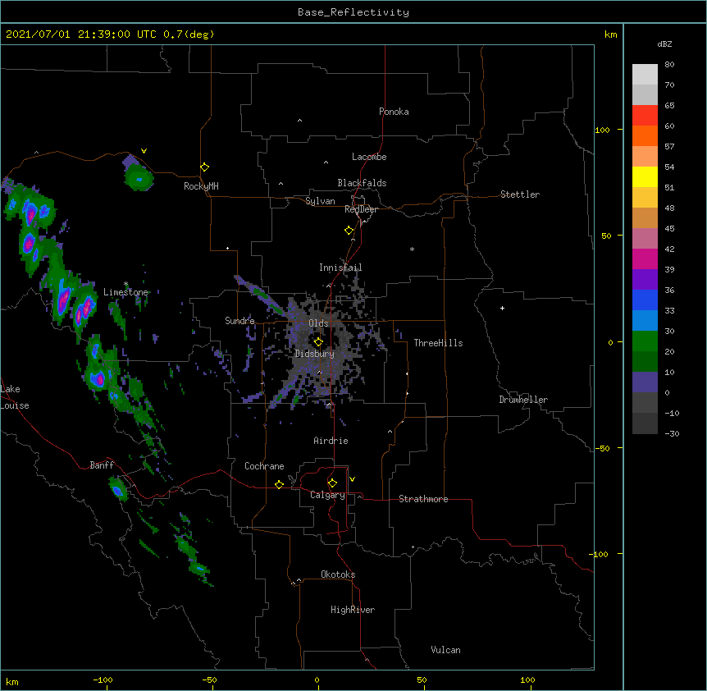Click the RockyMH label
The image size is (707, 691).
(x=201, y=186)
